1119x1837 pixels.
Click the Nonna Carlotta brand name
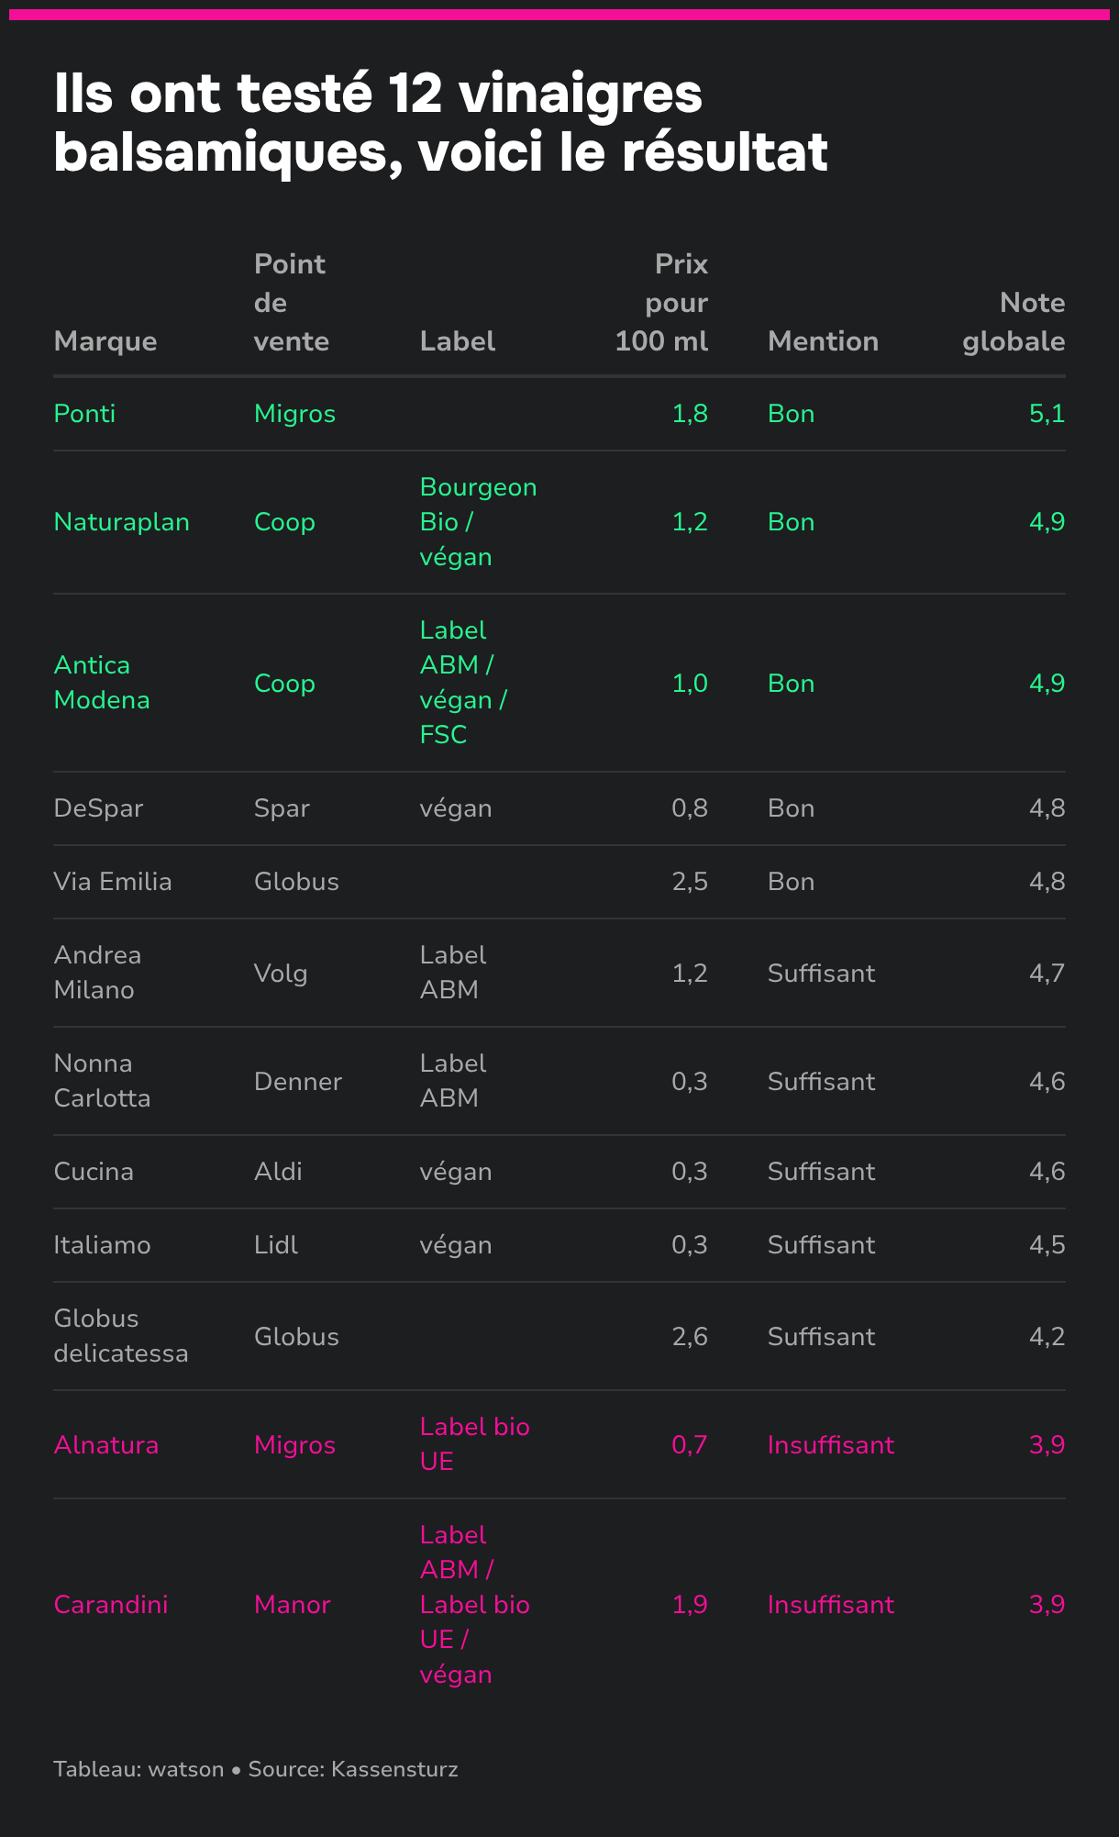[x=102, y=1081]
